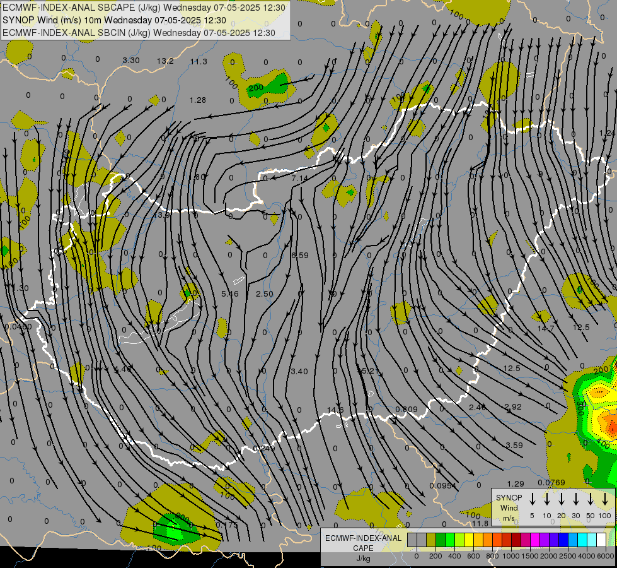This screenshot has width=617, height=568.
Task: Click the 5.46 value on the map
Action: tap(230, 293)
